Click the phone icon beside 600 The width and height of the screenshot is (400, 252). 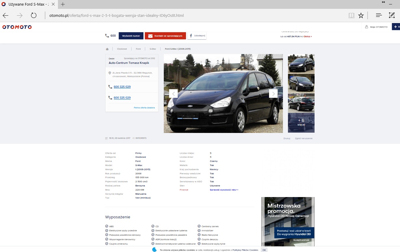[x=107, y=36]
